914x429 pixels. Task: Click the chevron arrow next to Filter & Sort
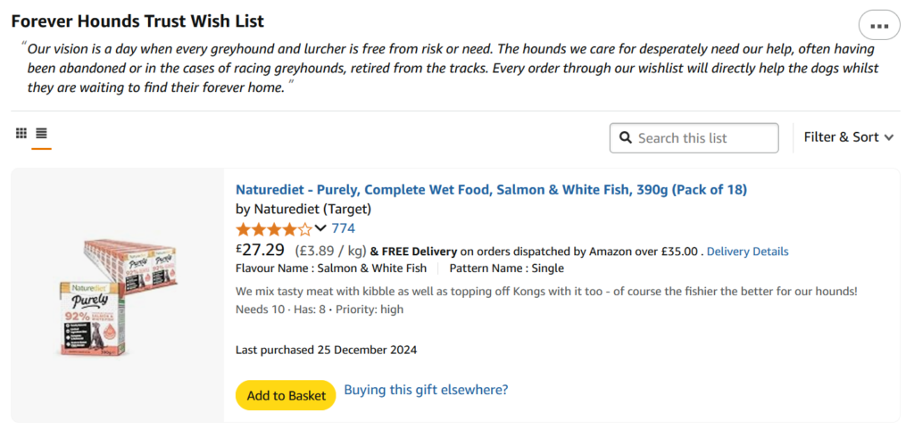pos(888,138)
